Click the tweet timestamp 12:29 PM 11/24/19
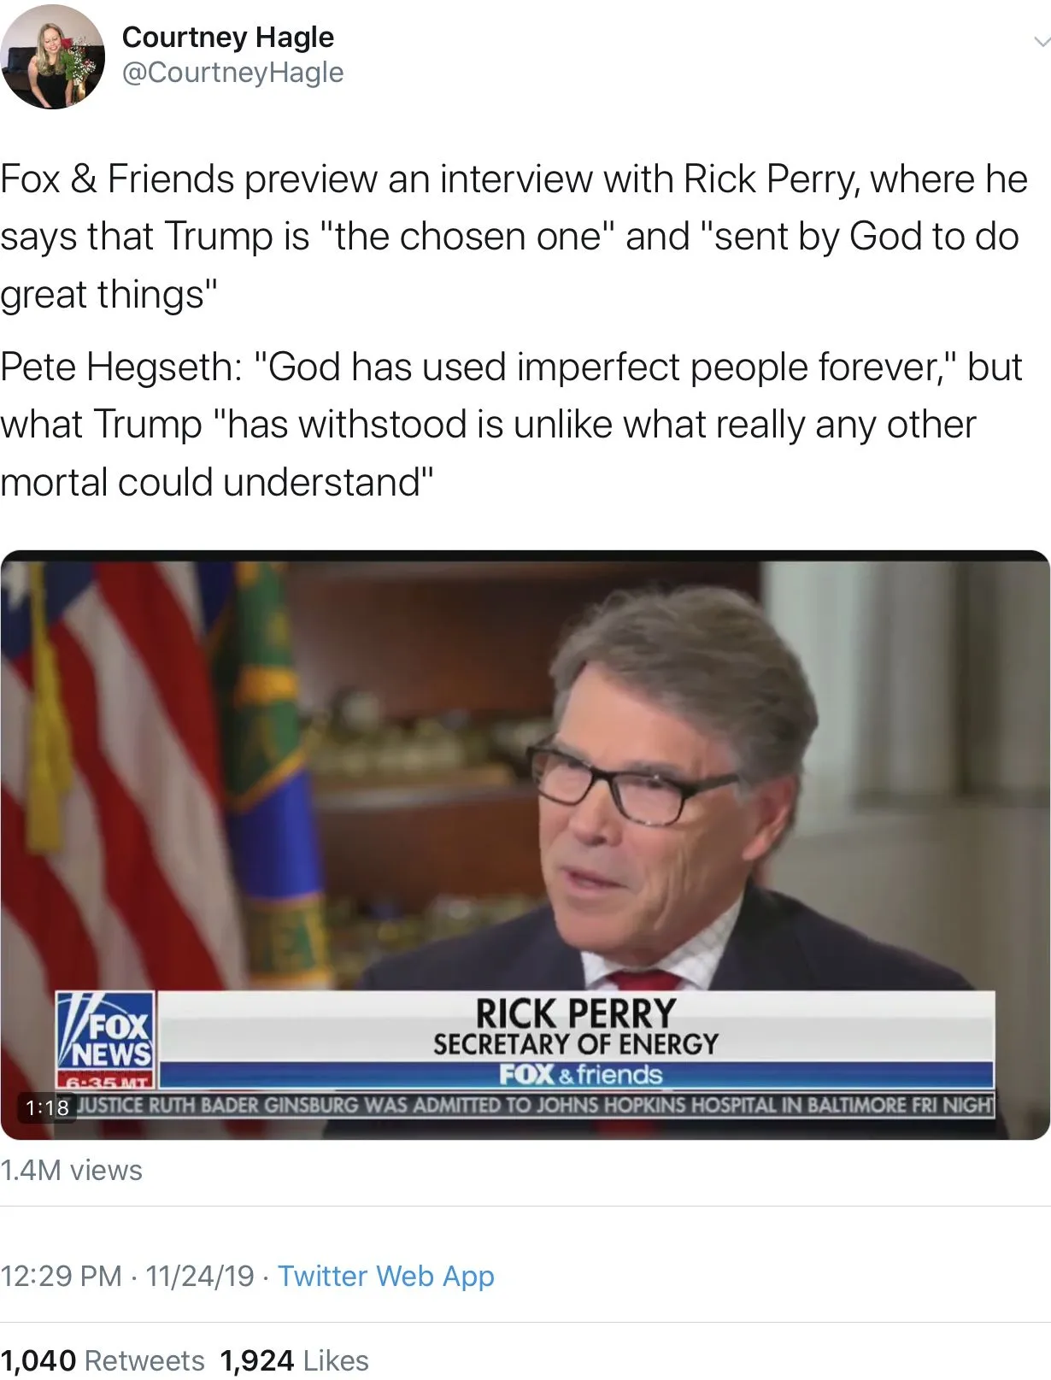1051x1380 pixels. [x=127, y=1276]
